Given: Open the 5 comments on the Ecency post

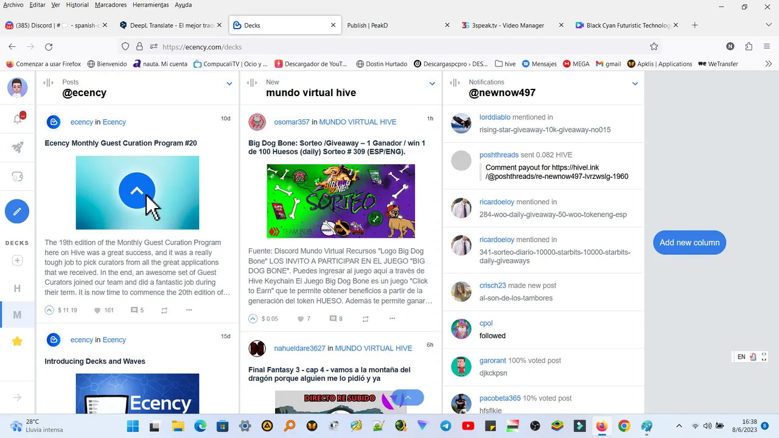Looking at the screenshot, I should (138, 310).
